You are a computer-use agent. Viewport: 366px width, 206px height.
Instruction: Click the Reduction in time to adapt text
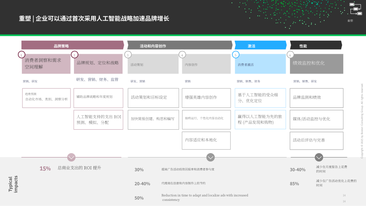pyautogui.click(x=205, y=197)
